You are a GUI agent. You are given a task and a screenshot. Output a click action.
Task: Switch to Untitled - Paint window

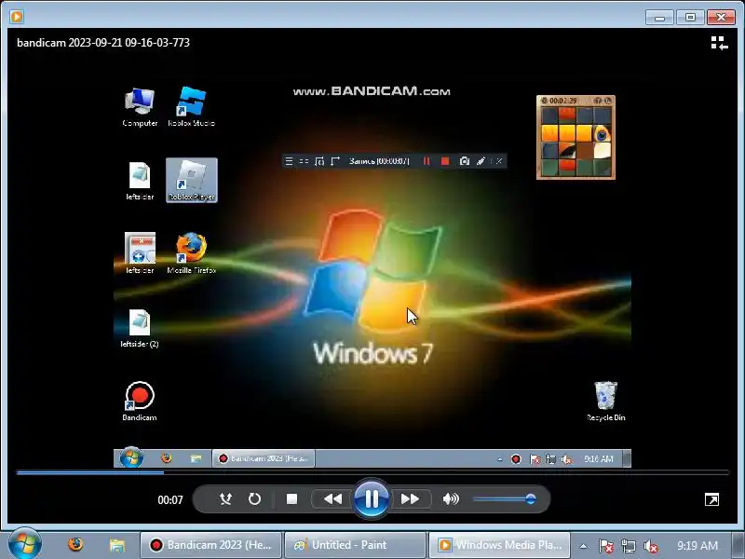[356, 545]
